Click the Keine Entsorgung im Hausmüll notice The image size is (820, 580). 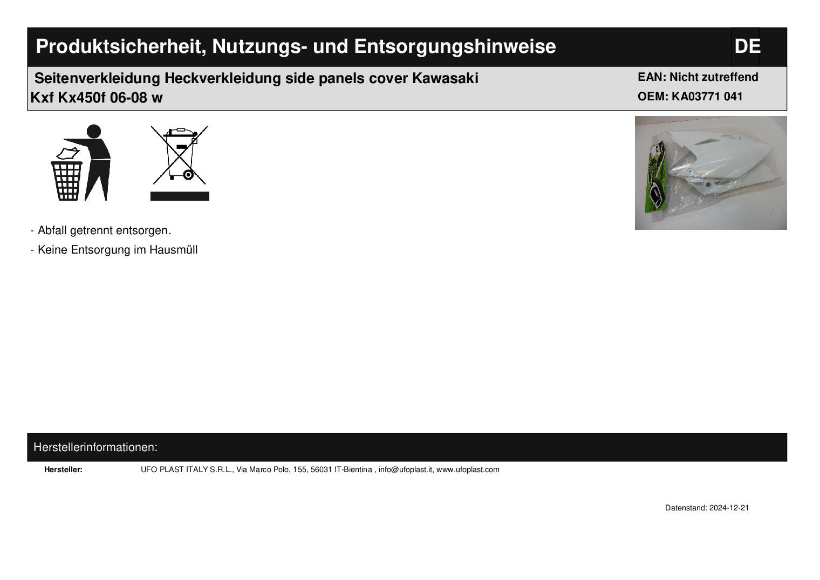pos(114,250)
